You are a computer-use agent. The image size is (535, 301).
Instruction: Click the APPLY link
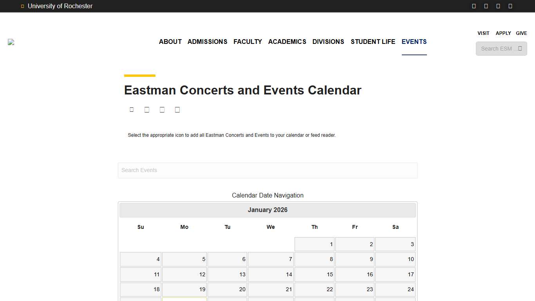[503, 33]
